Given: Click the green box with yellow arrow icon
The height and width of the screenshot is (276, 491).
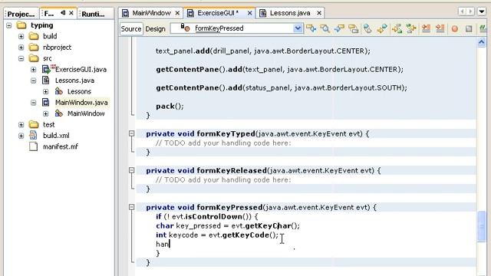Looking at the screenshot, I should click(x=411, y=28).
